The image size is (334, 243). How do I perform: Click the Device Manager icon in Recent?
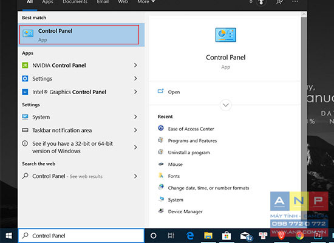tap(161, 211)
